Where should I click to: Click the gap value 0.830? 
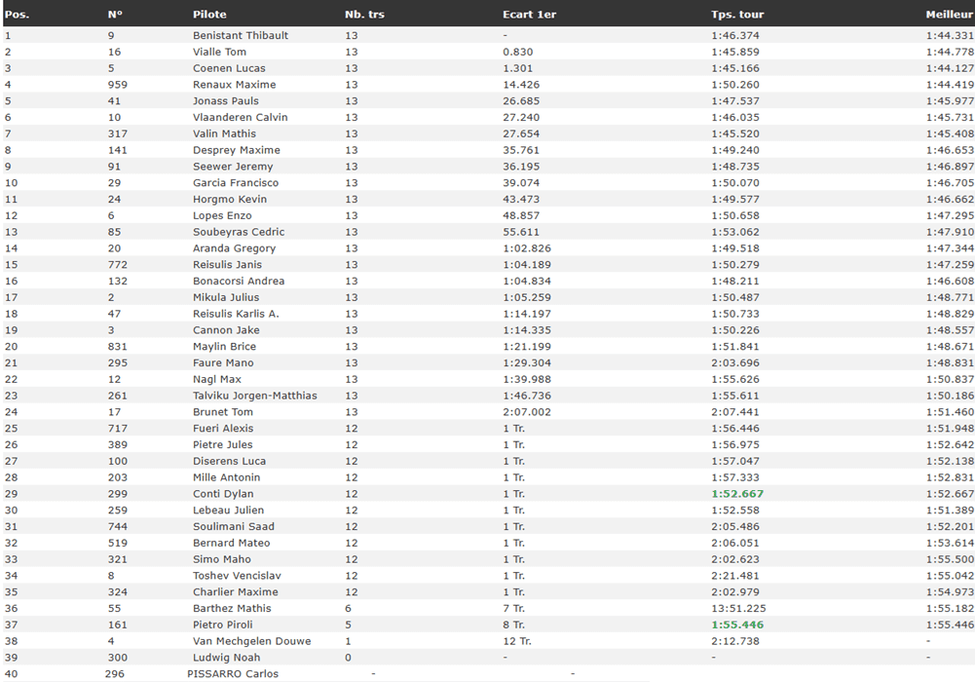click(518, 52)
